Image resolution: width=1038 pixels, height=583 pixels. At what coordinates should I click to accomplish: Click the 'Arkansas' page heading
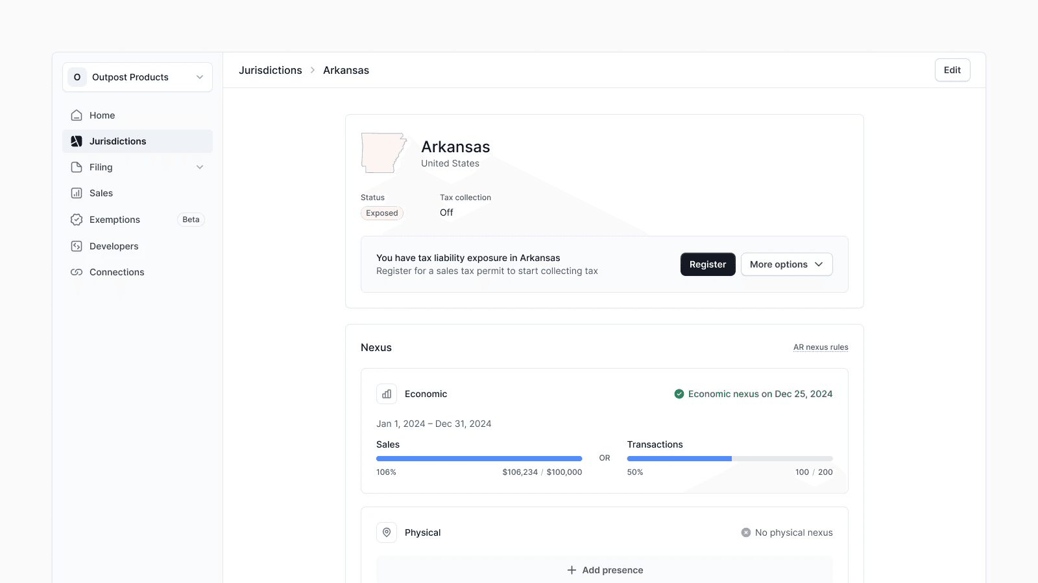coord(455,147)
